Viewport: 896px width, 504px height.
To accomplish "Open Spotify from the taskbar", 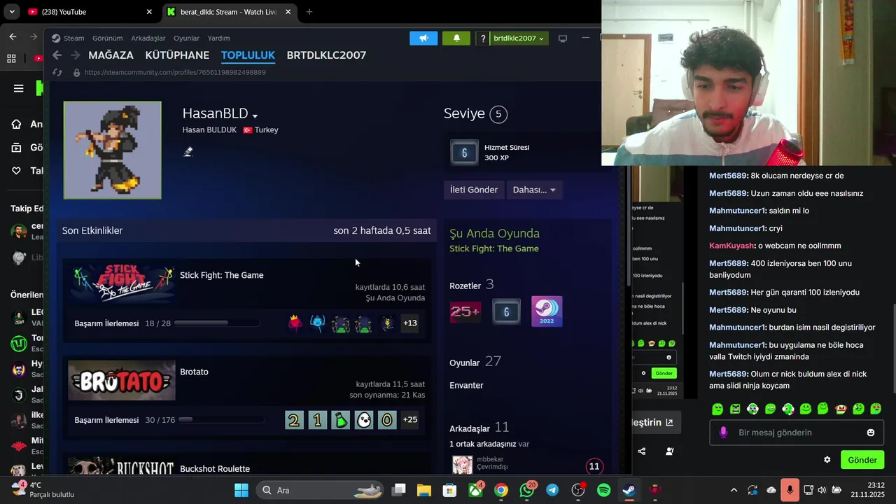I will (x=603, y=490).
